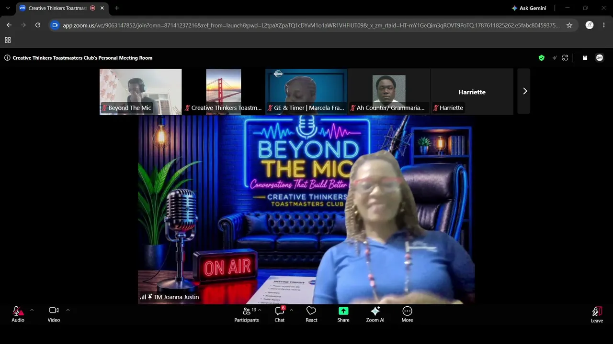Select Beyond The Mic participant thumbnail
Screen dimensions: 613x344
tap(140, 92)
